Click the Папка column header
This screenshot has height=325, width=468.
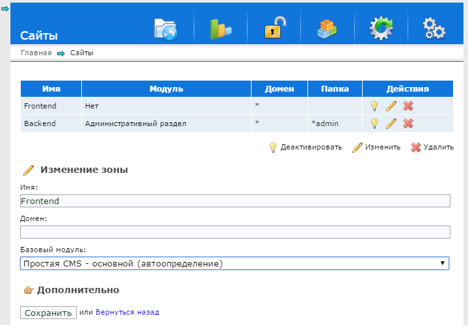pyautogui.click(x=335, y=88)
